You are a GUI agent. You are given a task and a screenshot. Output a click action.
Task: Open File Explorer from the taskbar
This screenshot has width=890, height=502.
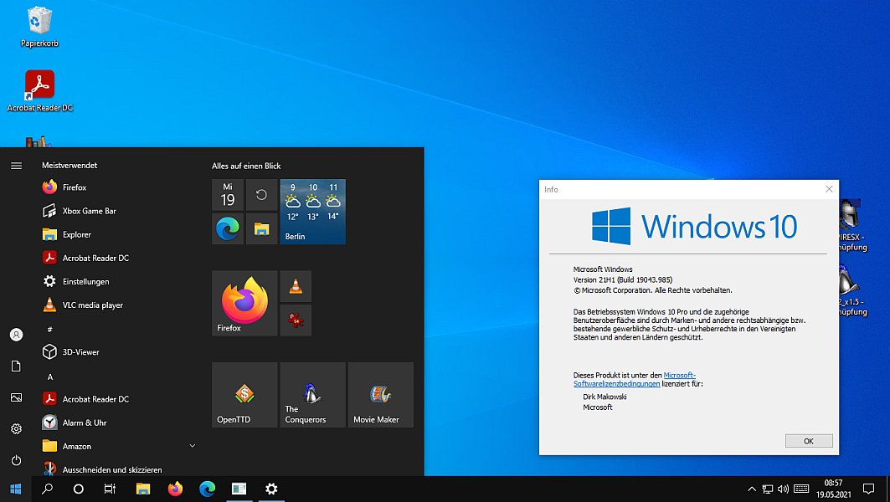143,489
